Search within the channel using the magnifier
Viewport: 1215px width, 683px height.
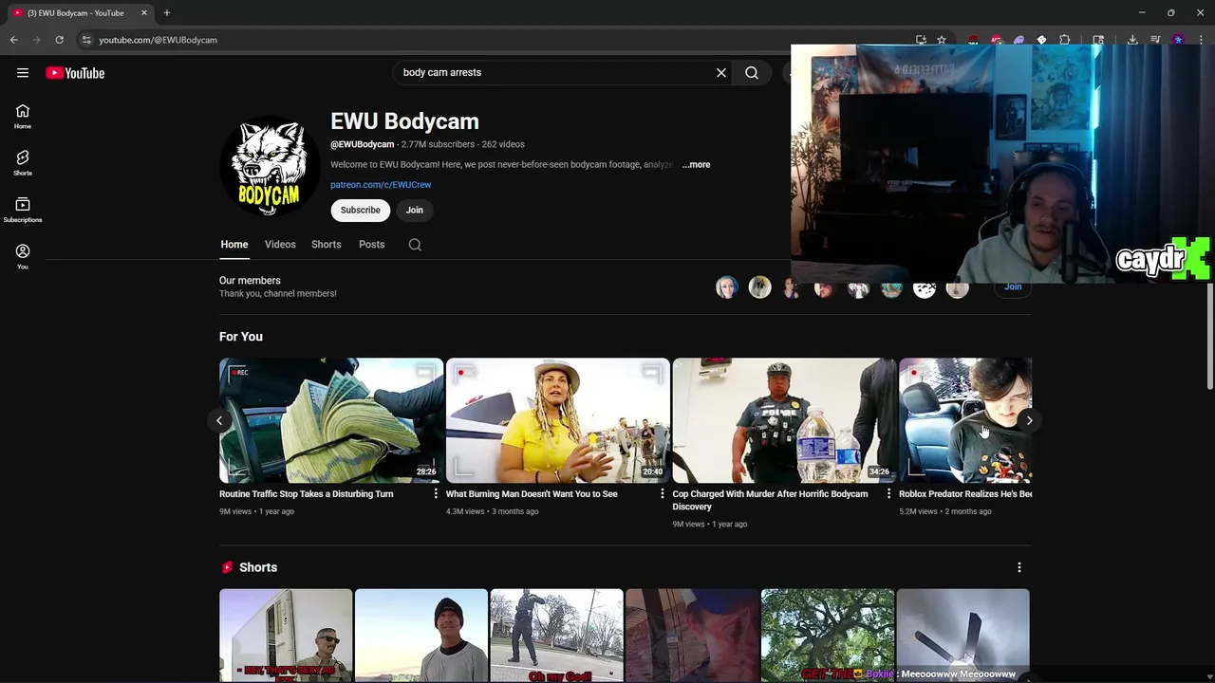click(415, 245)
